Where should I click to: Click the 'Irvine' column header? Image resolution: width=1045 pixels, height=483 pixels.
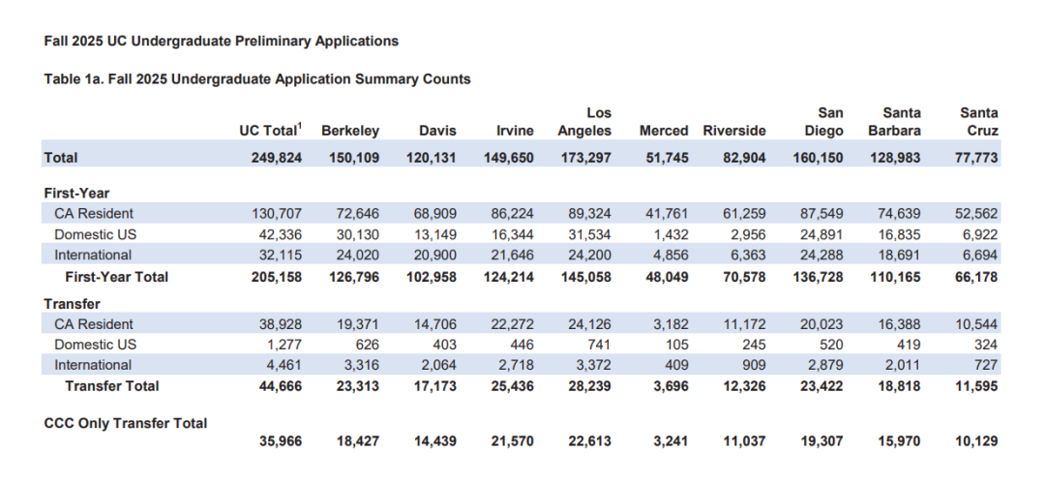tap(515, 132)
